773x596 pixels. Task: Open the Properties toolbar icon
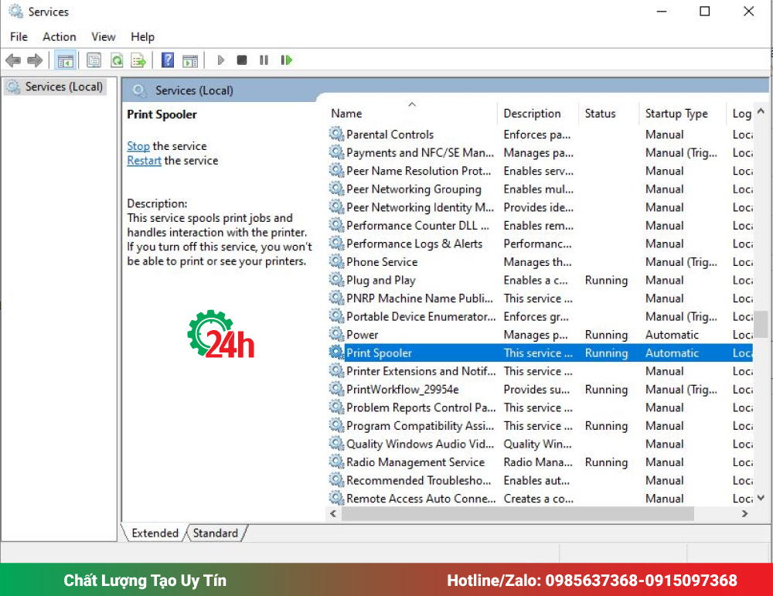click(x=94, y=60)
